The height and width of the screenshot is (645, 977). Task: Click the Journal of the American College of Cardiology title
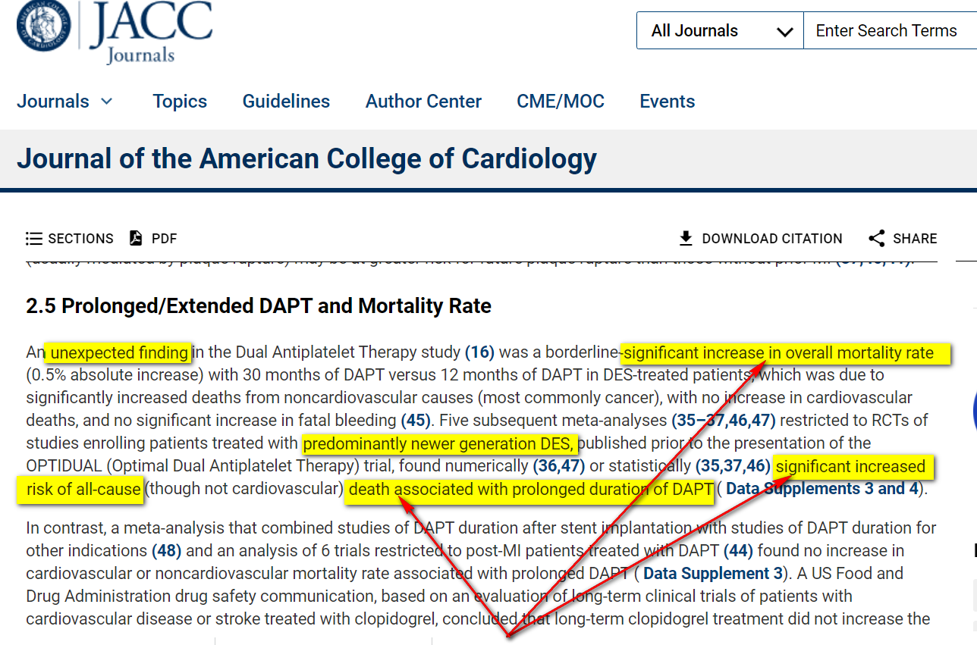306,159
